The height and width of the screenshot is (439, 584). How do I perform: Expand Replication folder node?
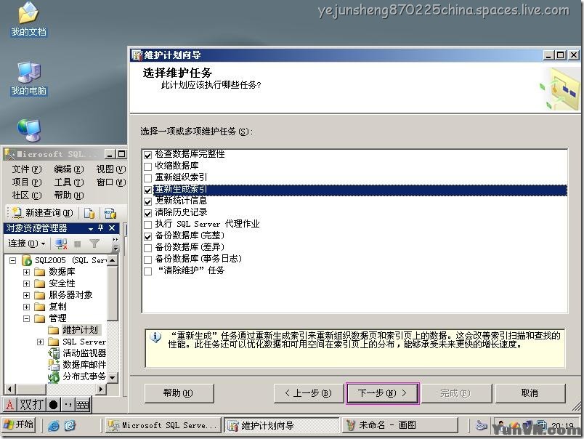pyautogui.click(x=26, y=307)
